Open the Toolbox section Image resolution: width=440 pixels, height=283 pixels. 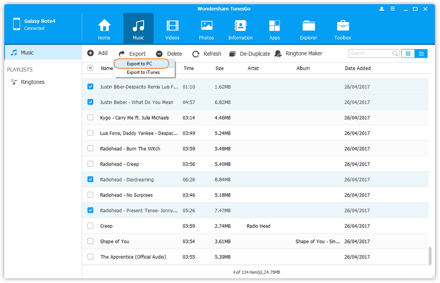click(x=343, y=29)
